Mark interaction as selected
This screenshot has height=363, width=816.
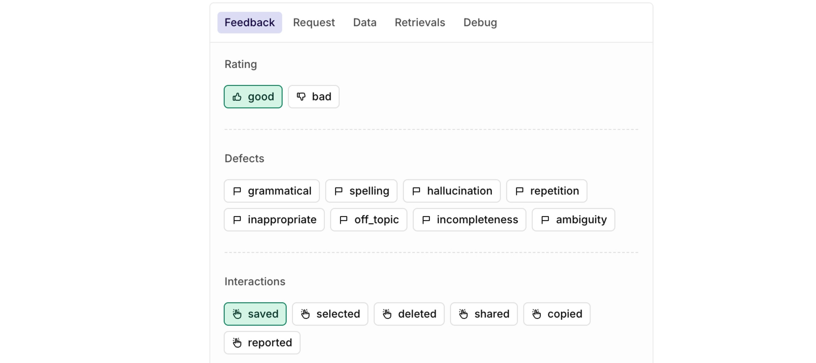(330, 314)
